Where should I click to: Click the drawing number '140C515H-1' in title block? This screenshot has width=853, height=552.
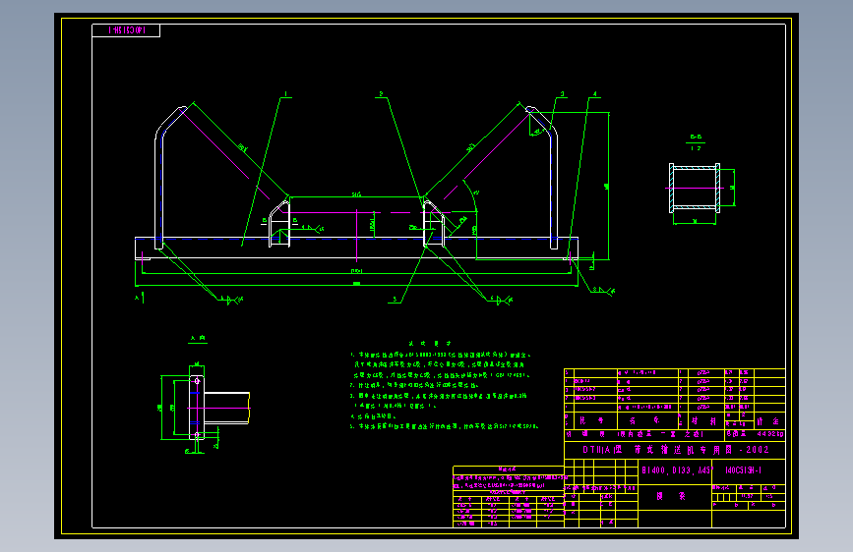click(743, 469)
